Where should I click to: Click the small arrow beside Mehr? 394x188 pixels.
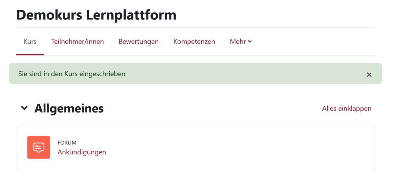point(250,42)
